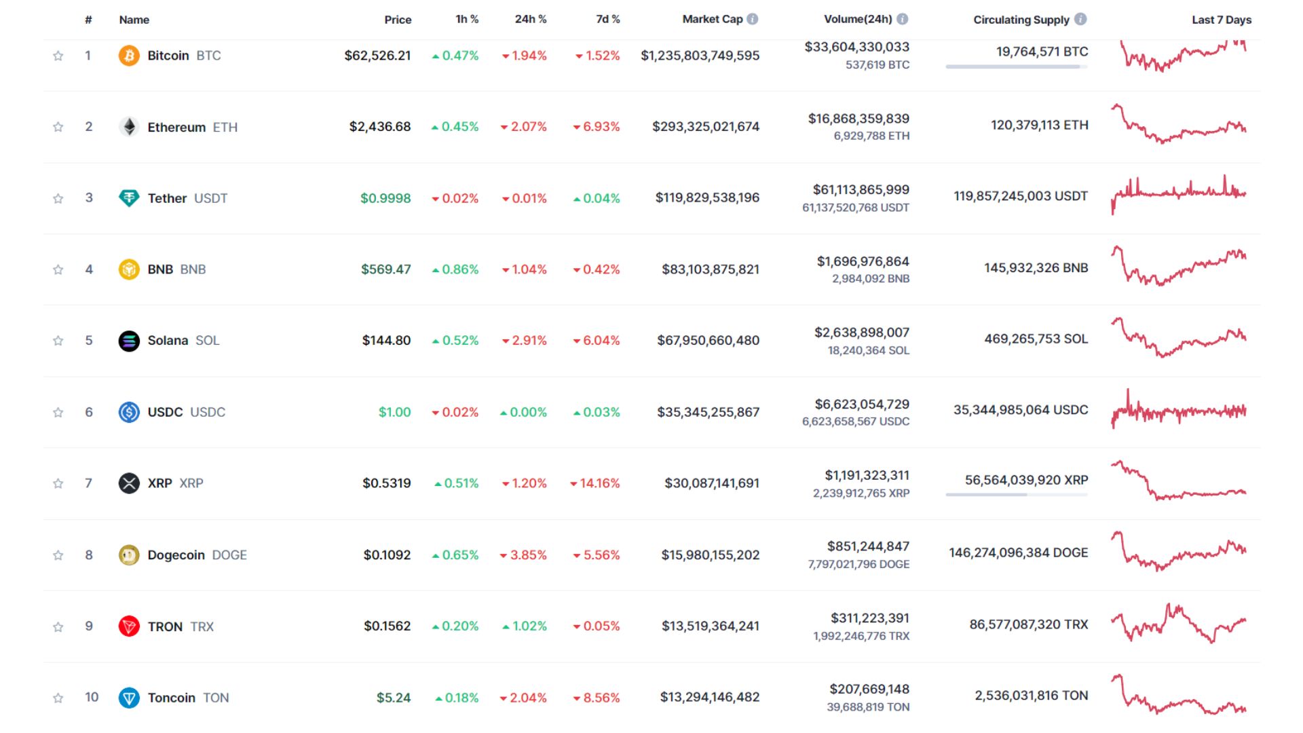Image resolution: width=1303 pixels, height=733 pixels.
Task: Click the USDC coin logo
Action: click(129, 412)
